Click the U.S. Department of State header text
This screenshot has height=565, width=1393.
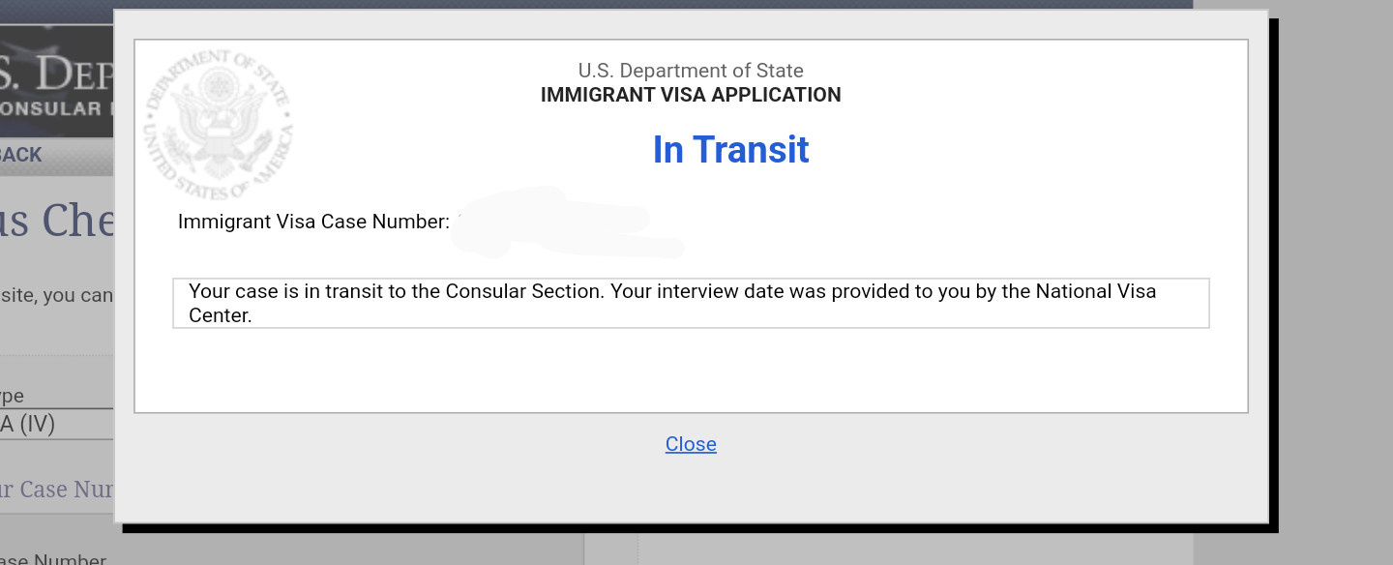(691, 71)
